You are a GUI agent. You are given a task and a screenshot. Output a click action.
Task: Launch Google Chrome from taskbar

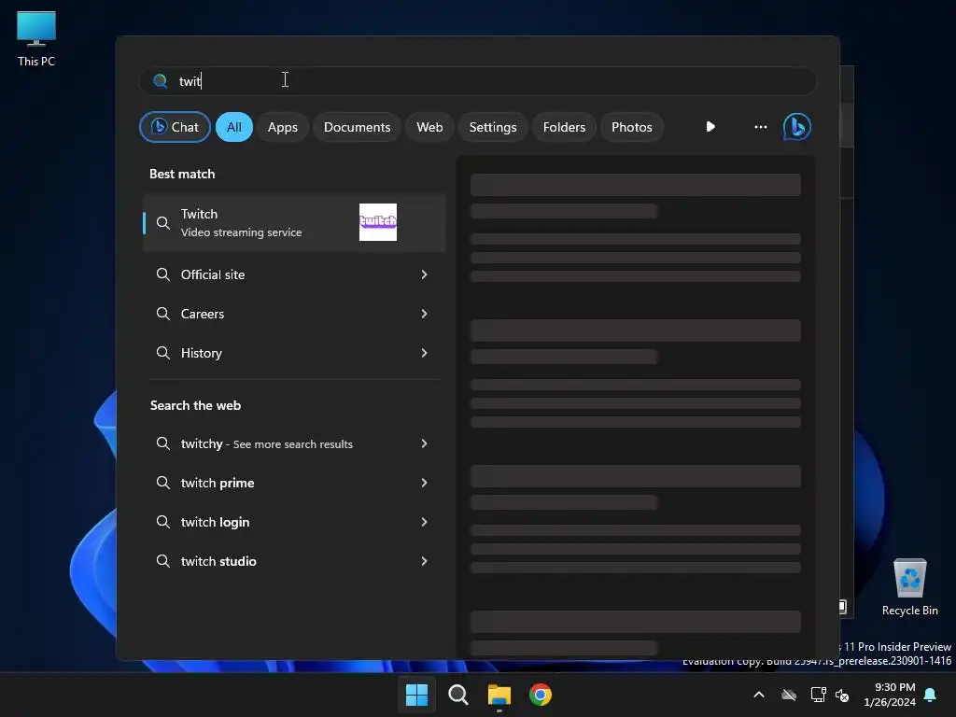click(541, 695)
